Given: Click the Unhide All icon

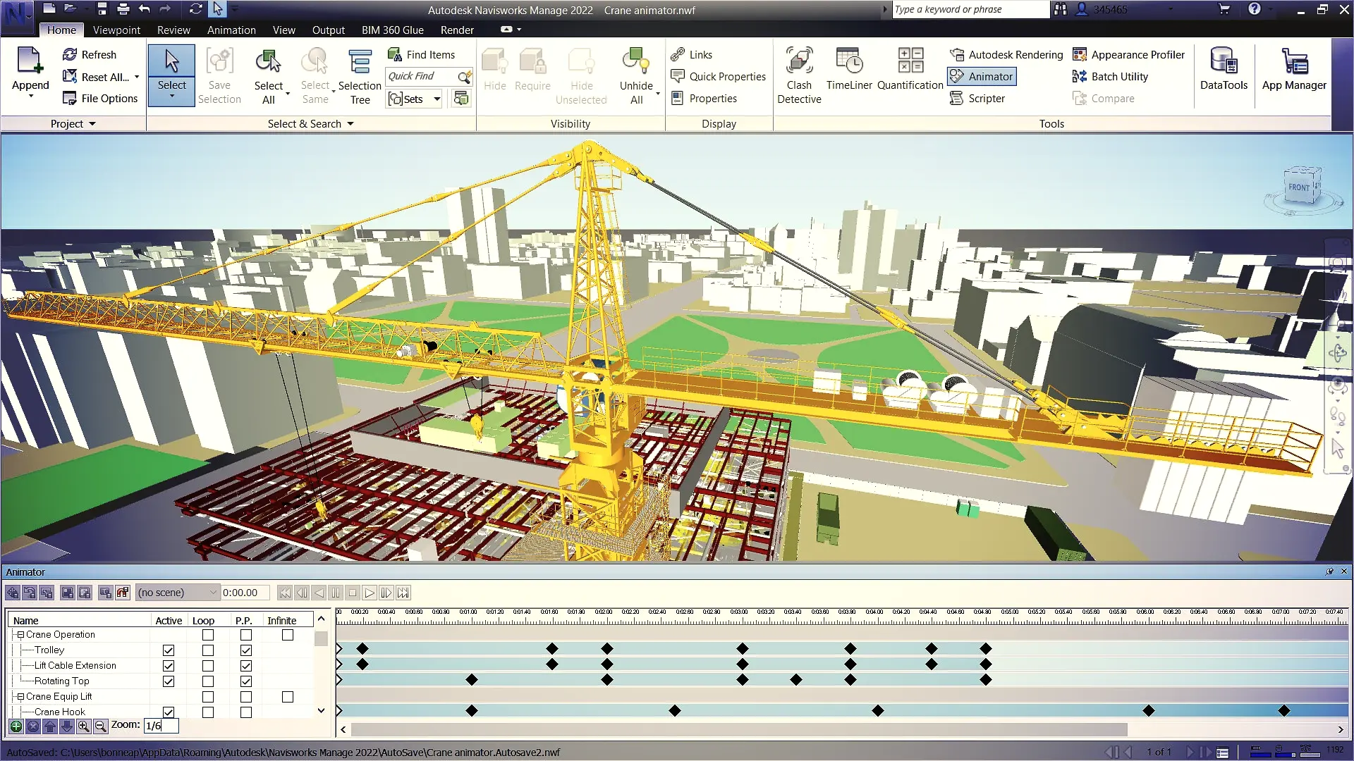Looking at the screenshot, I should pos(636,61).
